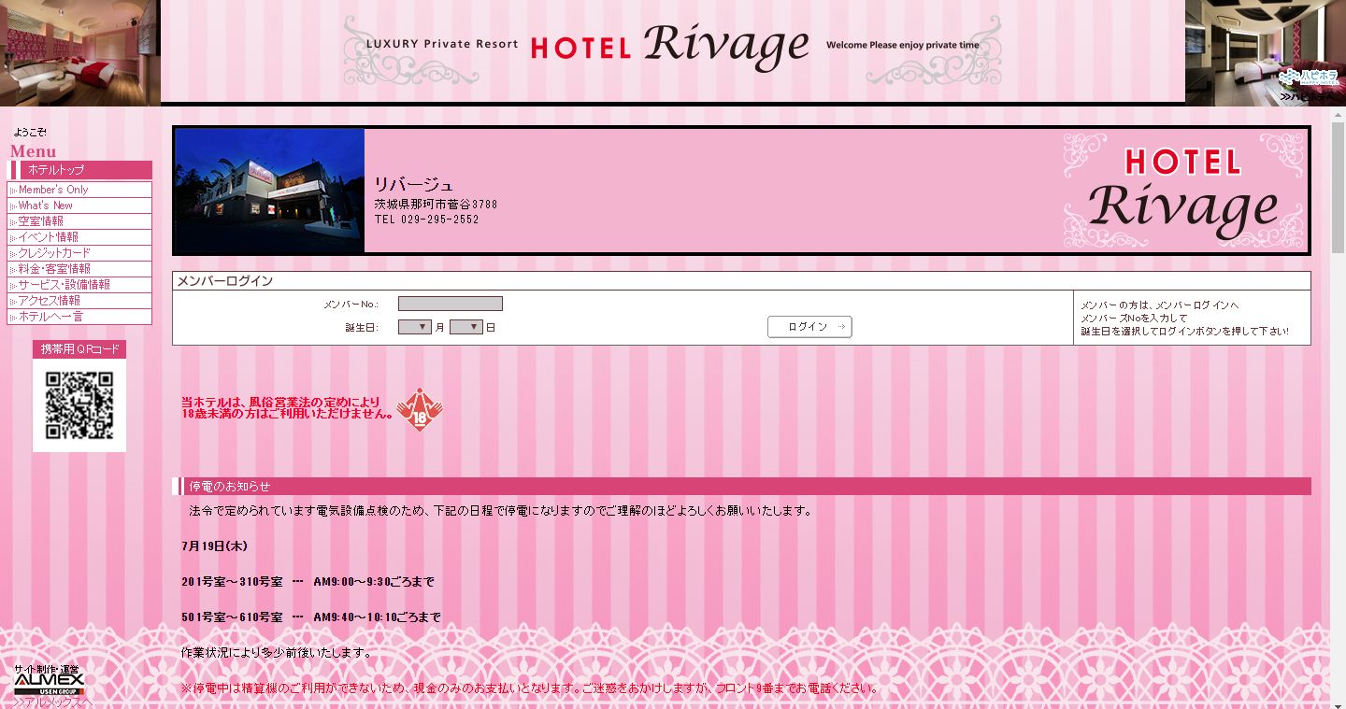Click the リバージュ hotel name
1346x709 pixels.
(x=413, y=184)
